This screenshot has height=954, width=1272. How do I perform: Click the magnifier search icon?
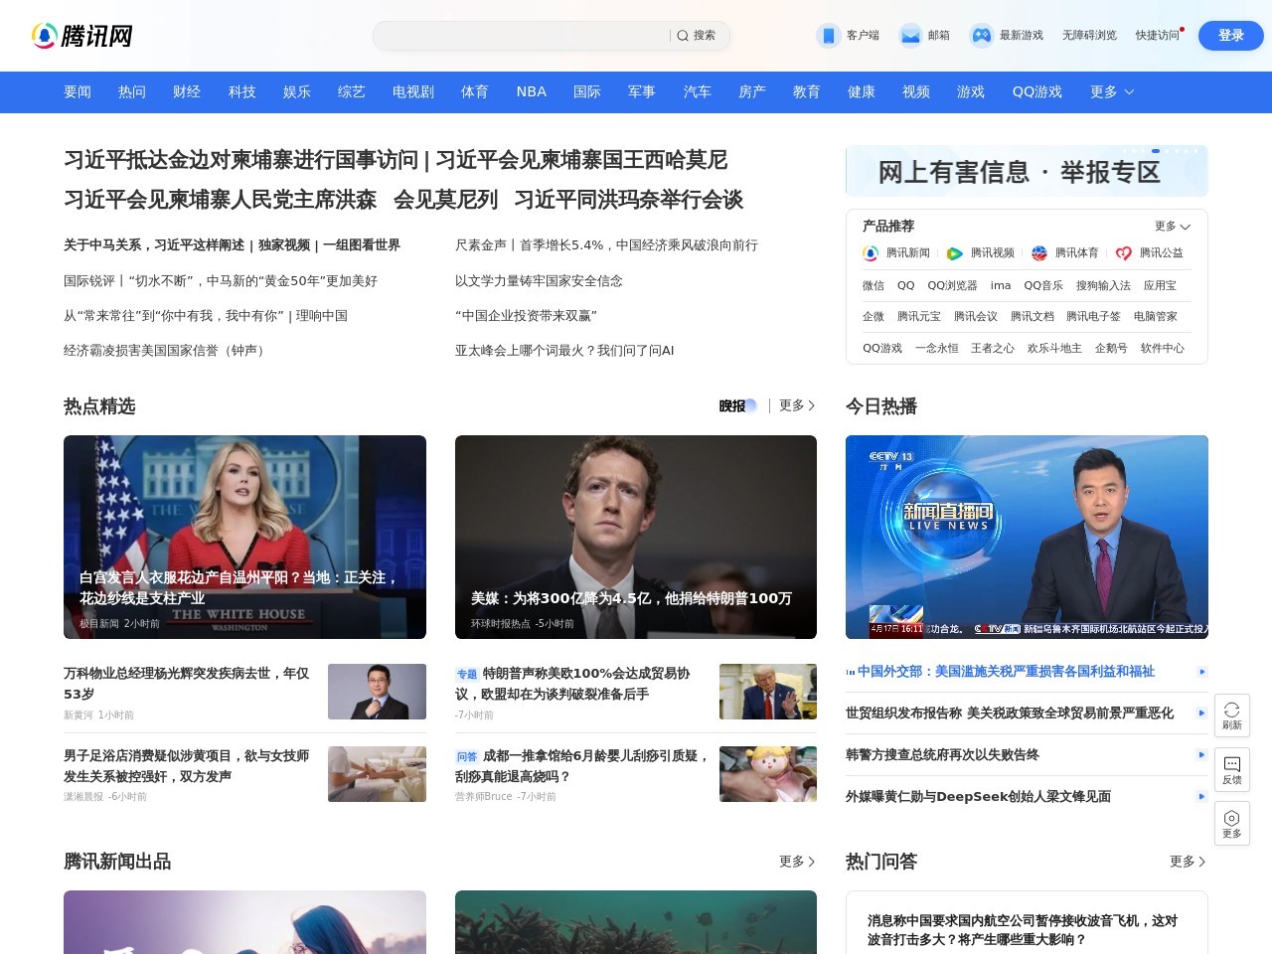point(683,36)
